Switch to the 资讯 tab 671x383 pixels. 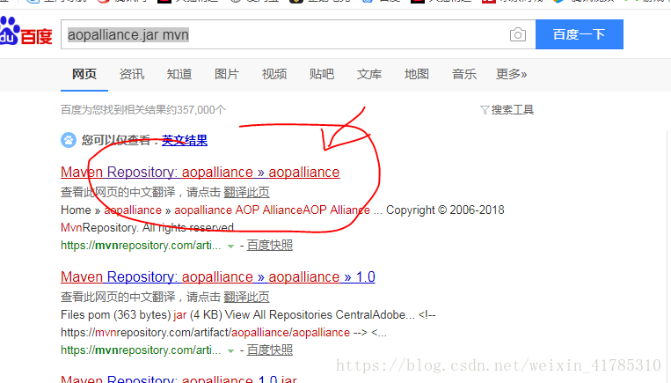point(132,74)
